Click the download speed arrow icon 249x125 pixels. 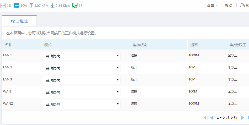(x=52, y=6)
